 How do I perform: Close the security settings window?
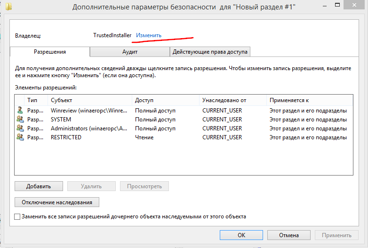tap(354, 5)
